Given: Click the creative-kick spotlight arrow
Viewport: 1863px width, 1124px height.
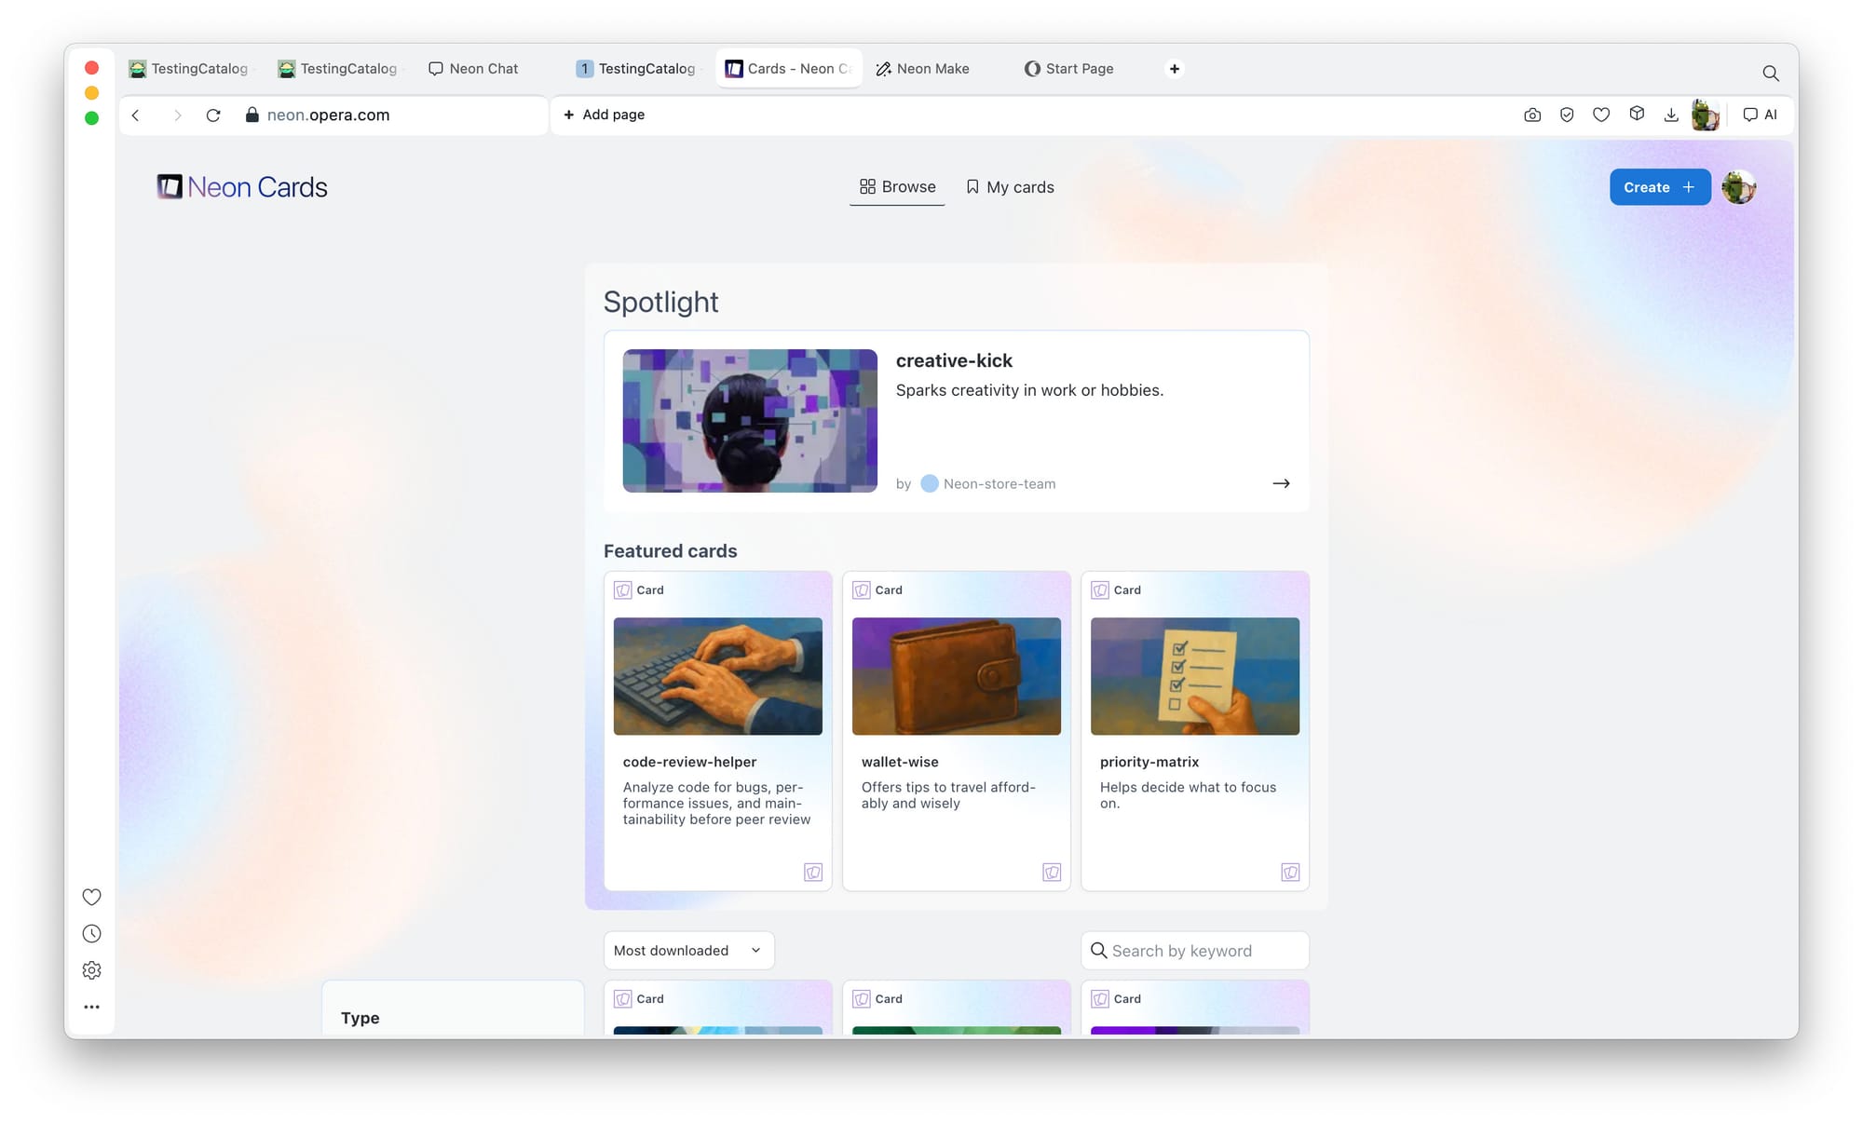Looking at the screenshot, I should [1281, 483].
